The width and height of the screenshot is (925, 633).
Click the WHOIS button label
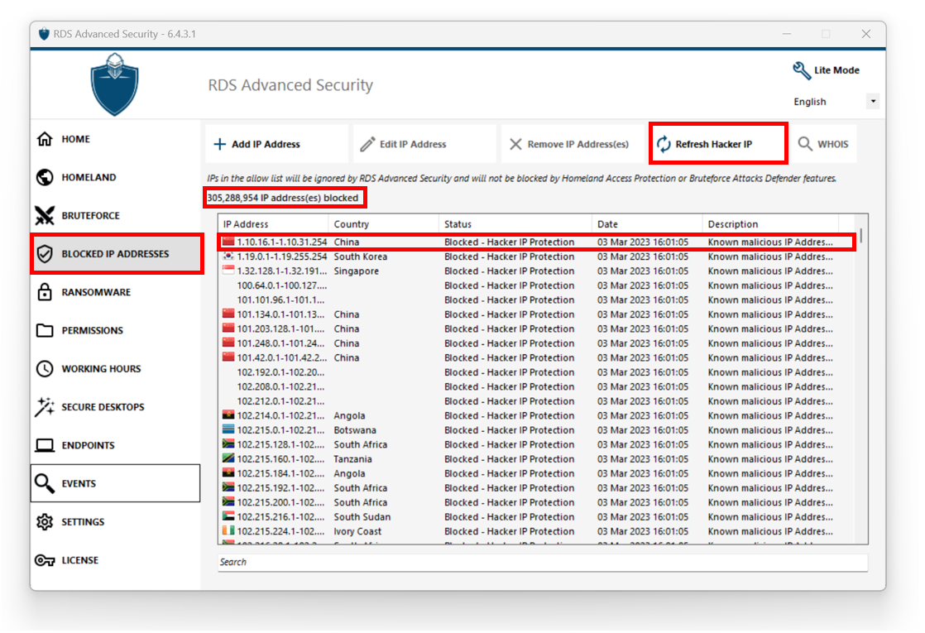click(x=833, y=145)
